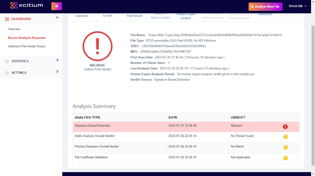Go to the Overview menu item

14,29
